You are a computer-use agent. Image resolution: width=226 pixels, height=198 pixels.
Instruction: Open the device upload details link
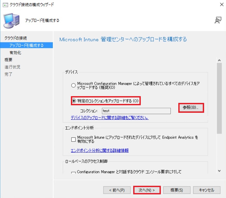coord(110,118)
